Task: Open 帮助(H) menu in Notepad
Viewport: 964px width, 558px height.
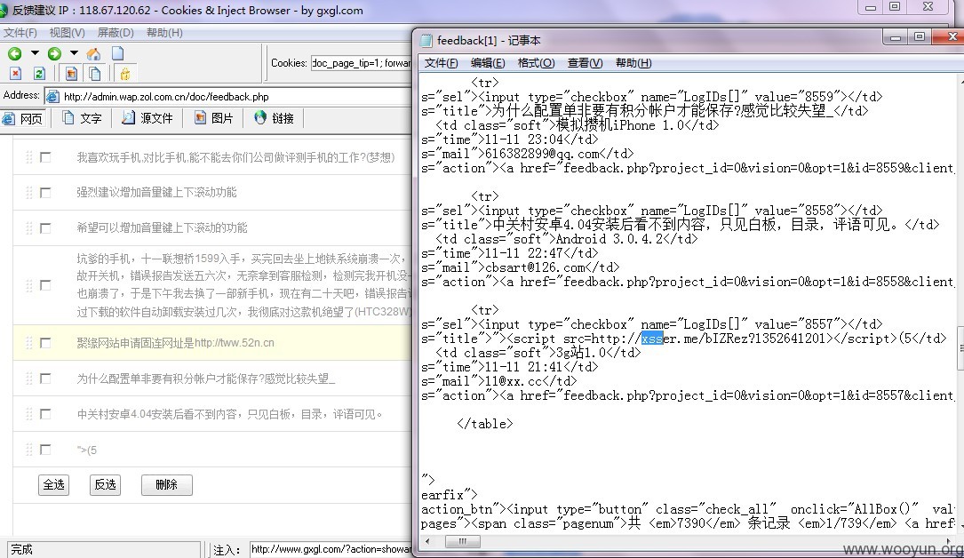Action: pos(633,63)
